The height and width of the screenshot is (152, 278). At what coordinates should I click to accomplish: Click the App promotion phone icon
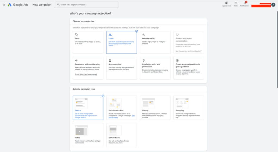point(110,61)
